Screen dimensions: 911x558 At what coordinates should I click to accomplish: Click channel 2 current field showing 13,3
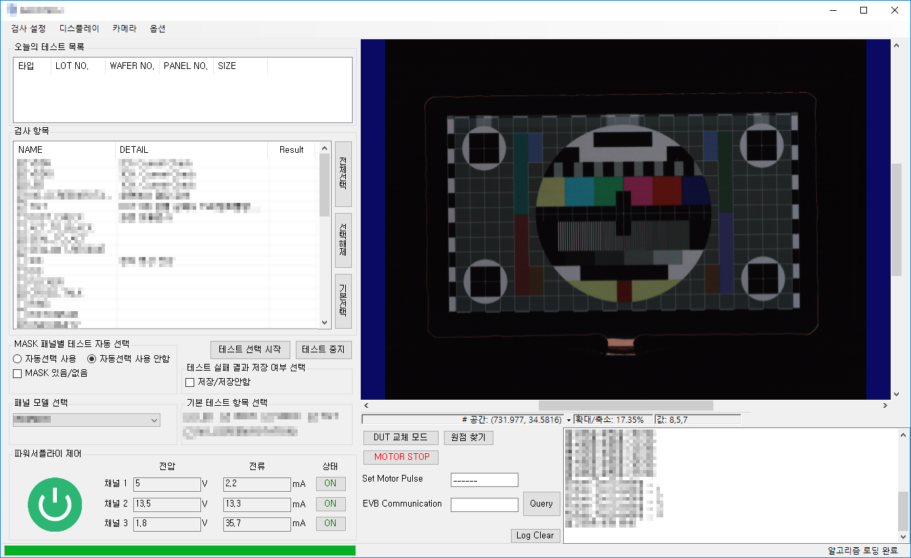[257, 504]
